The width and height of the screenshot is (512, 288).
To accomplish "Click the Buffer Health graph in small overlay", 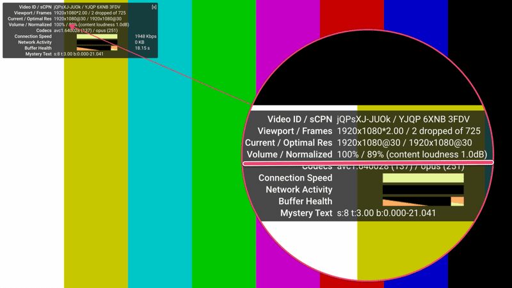I will (97, 48).
